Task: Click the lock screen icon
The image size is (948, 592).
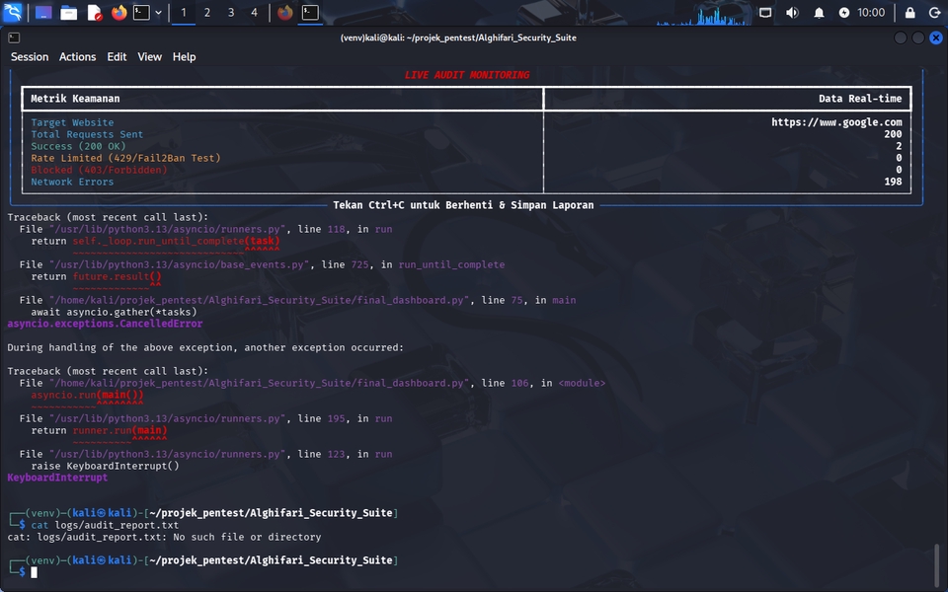Action: pos(909,13)
